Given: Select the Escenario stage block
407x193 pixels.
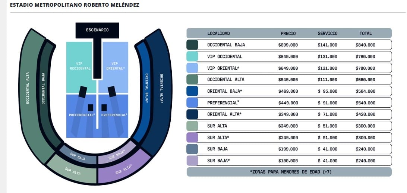Looking at the screenshot, I should 97,30.
